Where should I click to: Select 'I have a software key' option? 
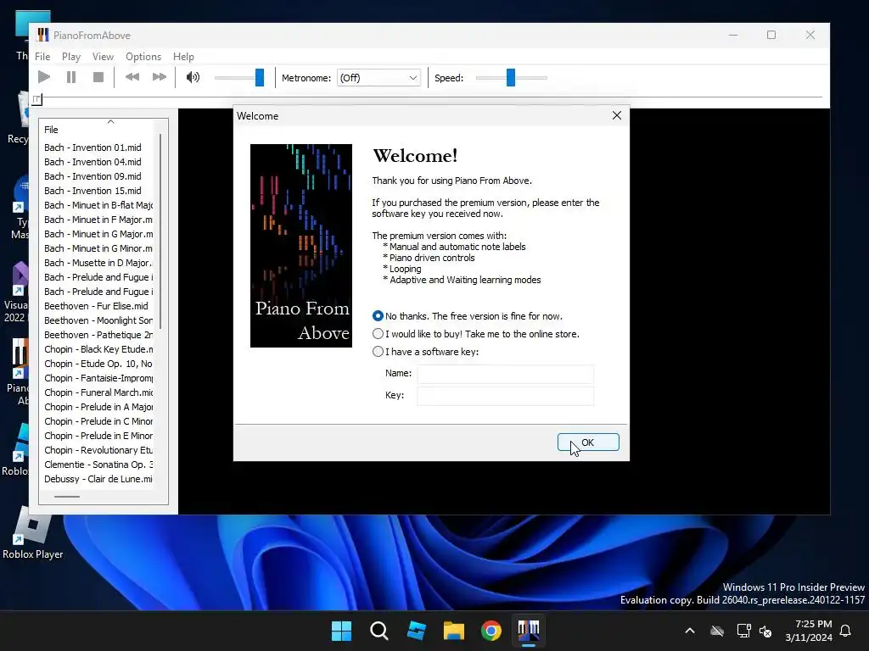[x=426, y=352]
